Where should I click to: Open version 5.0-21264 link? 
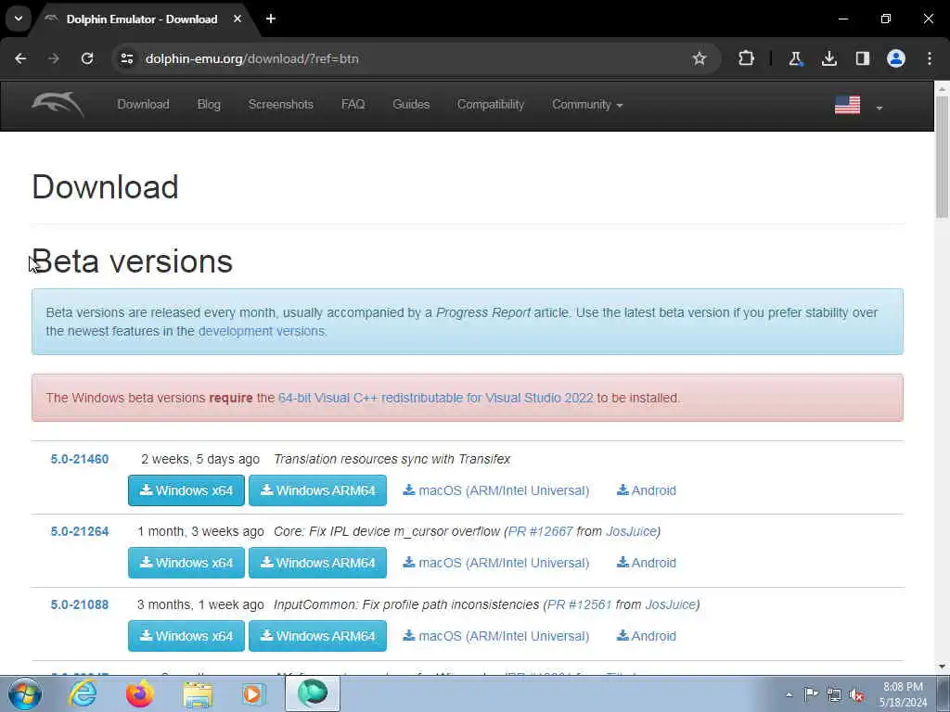tap(80, 531)
